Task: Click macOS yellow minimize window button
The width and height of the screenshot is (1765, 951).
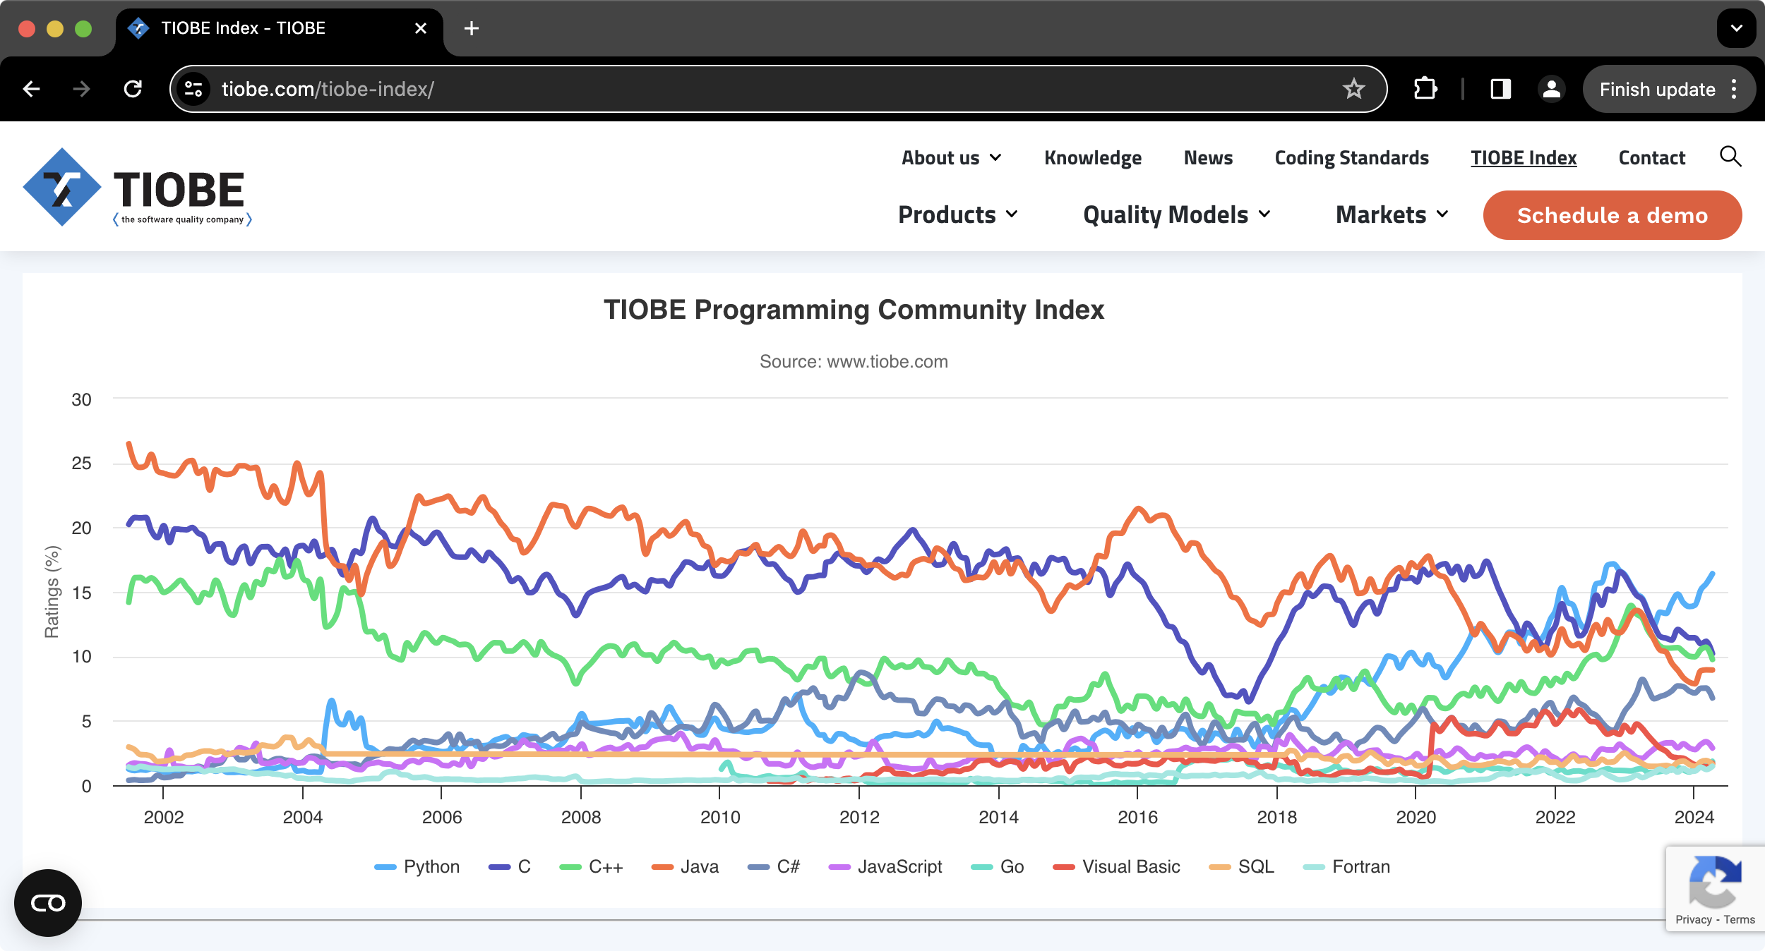Action: (x=55, y=28)
